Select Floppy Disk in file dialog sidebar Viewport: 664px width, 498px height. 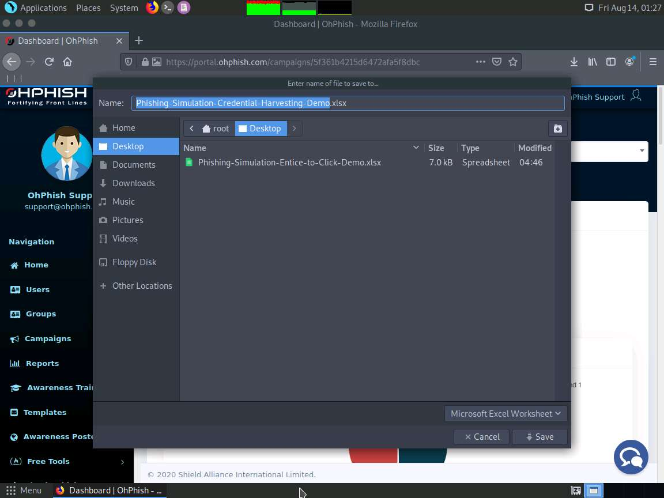(136, 262)
